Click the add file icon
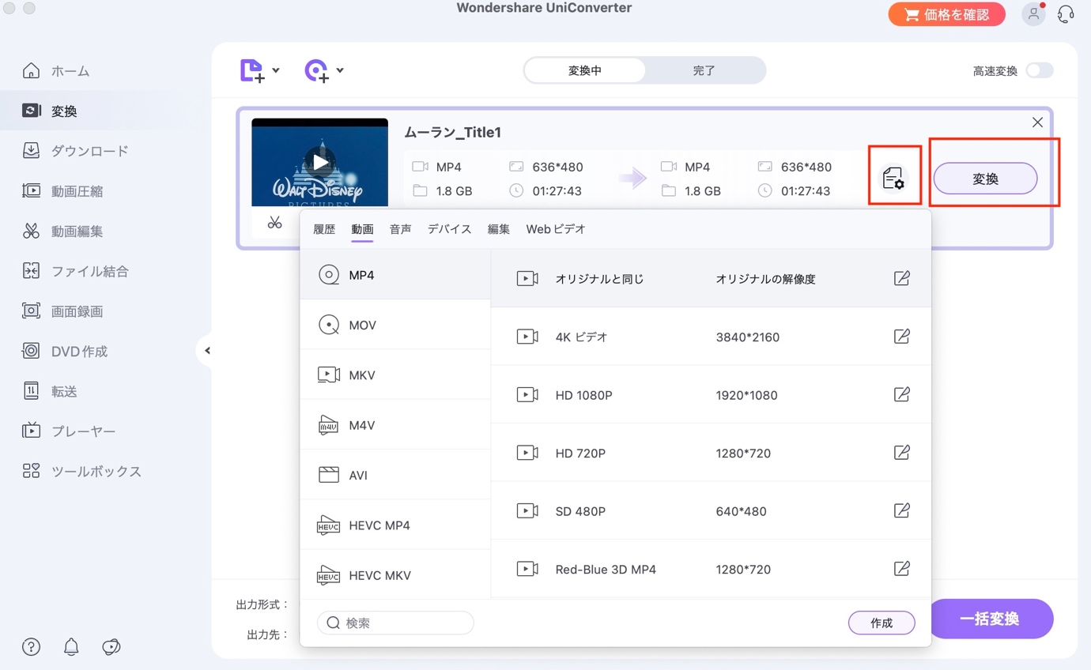The height and width of the screenshot is (670, 1091). tap(252, 70)
